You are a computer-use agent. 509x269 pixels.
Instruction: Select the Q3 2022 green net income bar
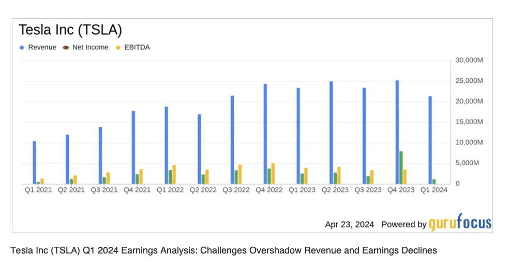click(x=236, y=177)
